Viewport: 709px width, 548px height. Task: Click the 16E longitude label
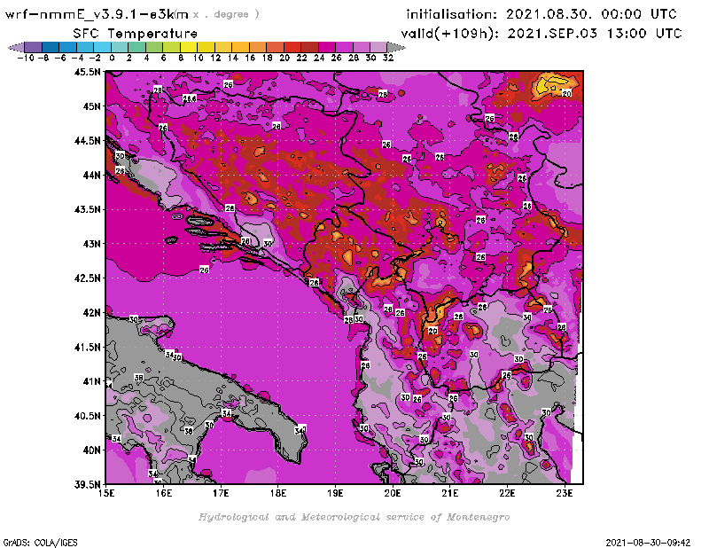pyautogui.click(x=164, y=493)
